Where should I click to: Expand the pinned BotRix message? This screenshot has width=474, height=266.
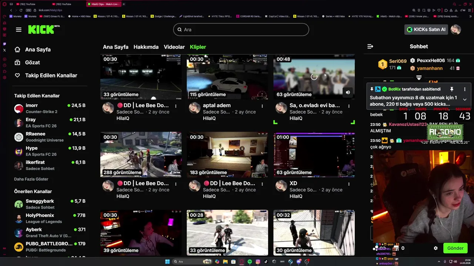coord(464,100)
